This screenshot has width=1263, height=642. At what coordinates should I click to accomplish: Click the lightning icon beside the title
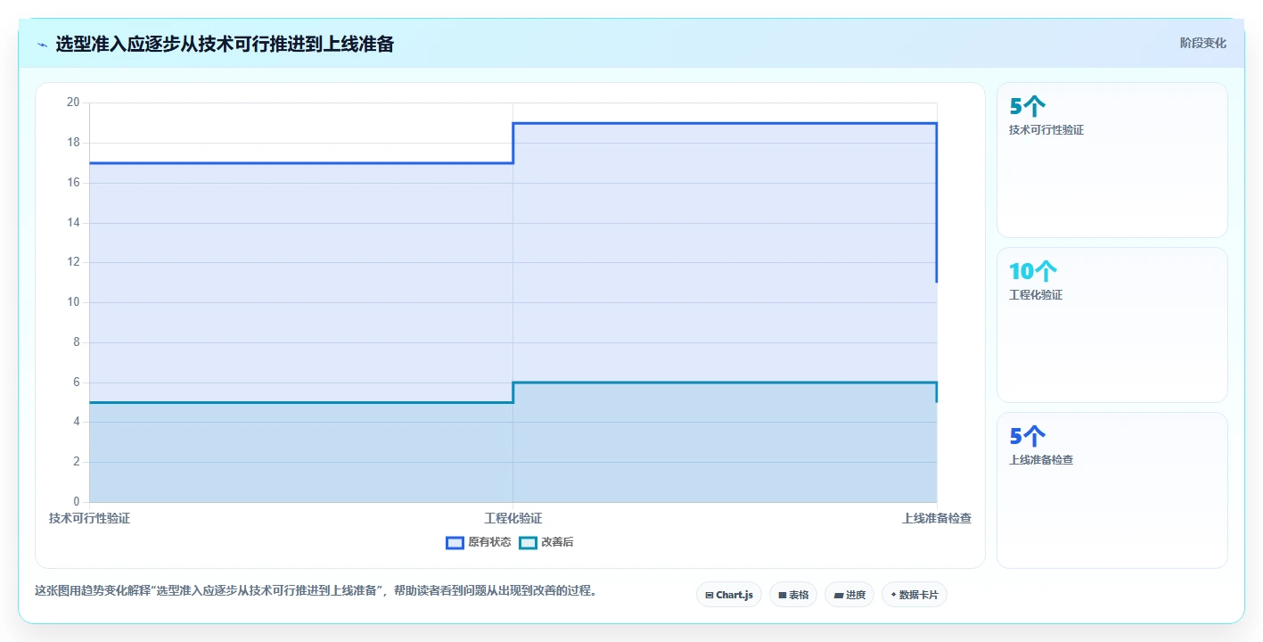tap(42, 45)
